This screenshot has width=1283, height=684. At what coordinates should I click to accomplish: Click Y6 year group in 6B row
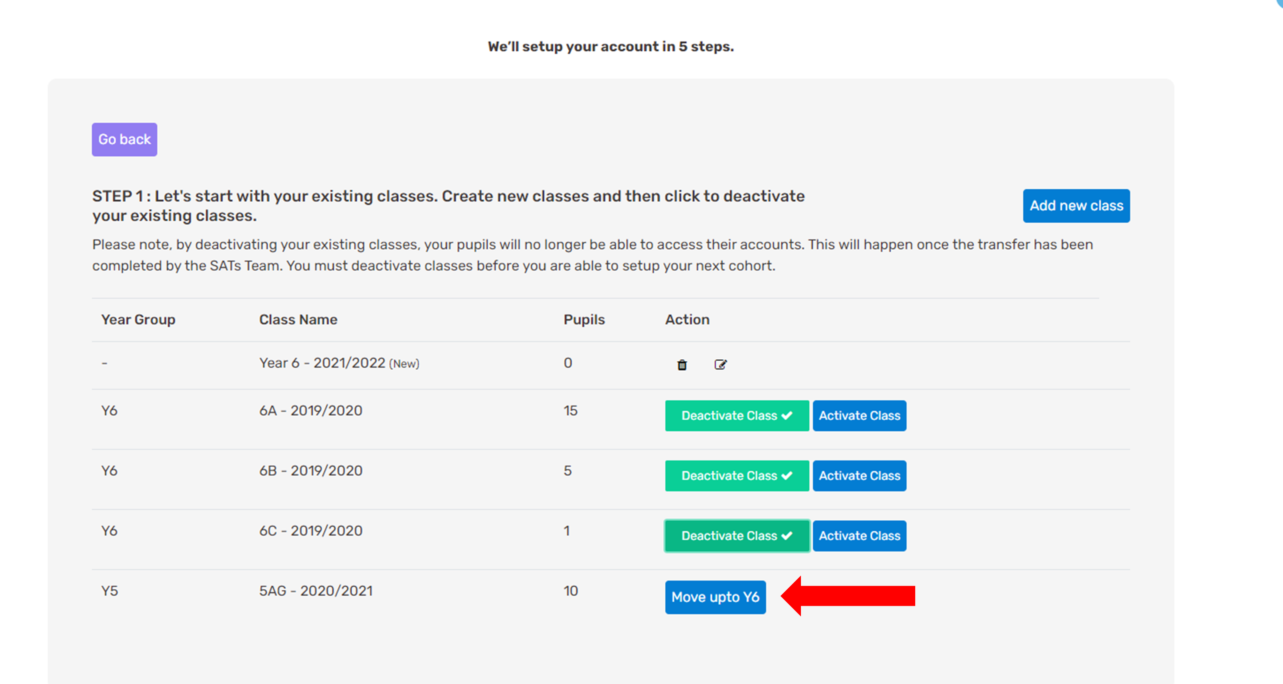tap(109, 471)
